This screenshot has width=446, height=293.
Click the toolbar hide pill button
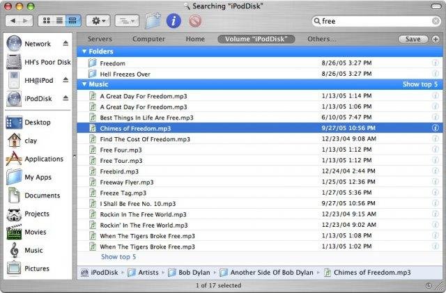436,6
